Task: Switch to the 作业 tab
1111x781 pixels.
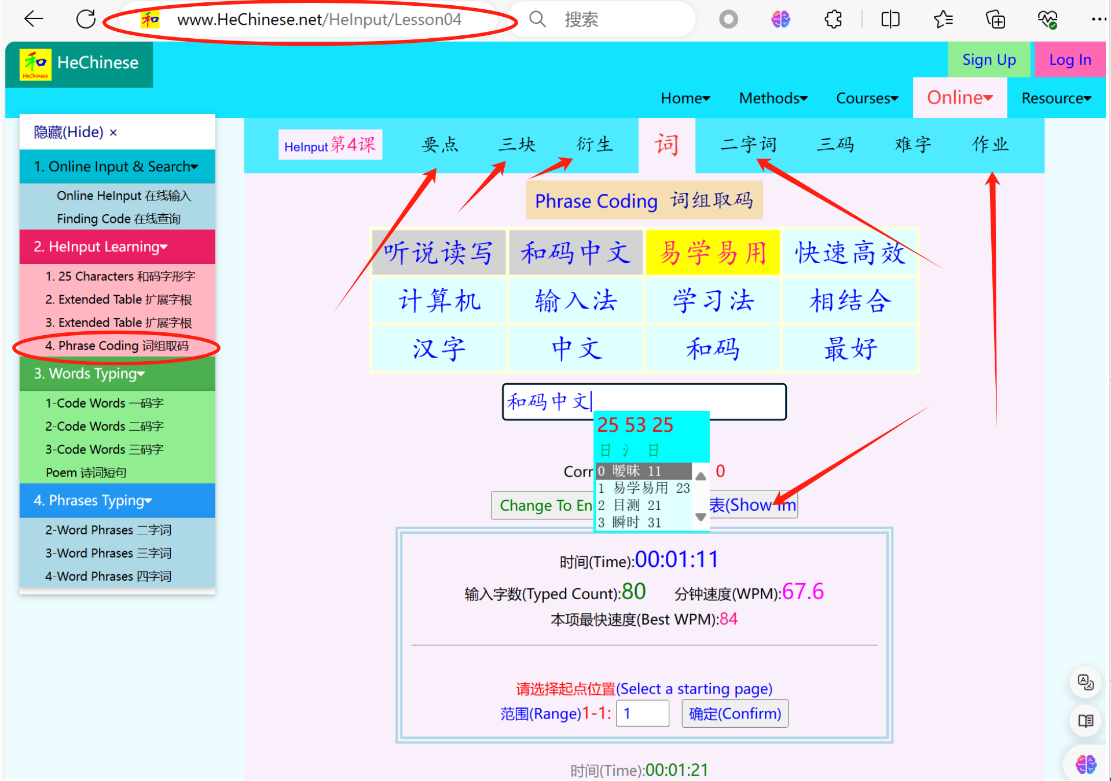Action: [x=991, y=145]
